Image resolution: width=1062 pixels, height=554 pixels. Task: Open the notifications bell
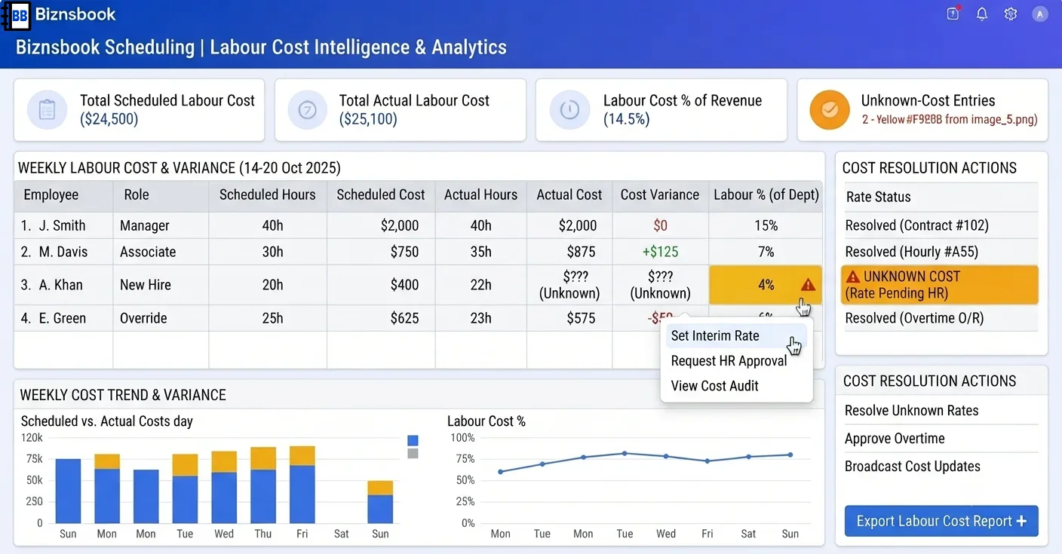981,14
